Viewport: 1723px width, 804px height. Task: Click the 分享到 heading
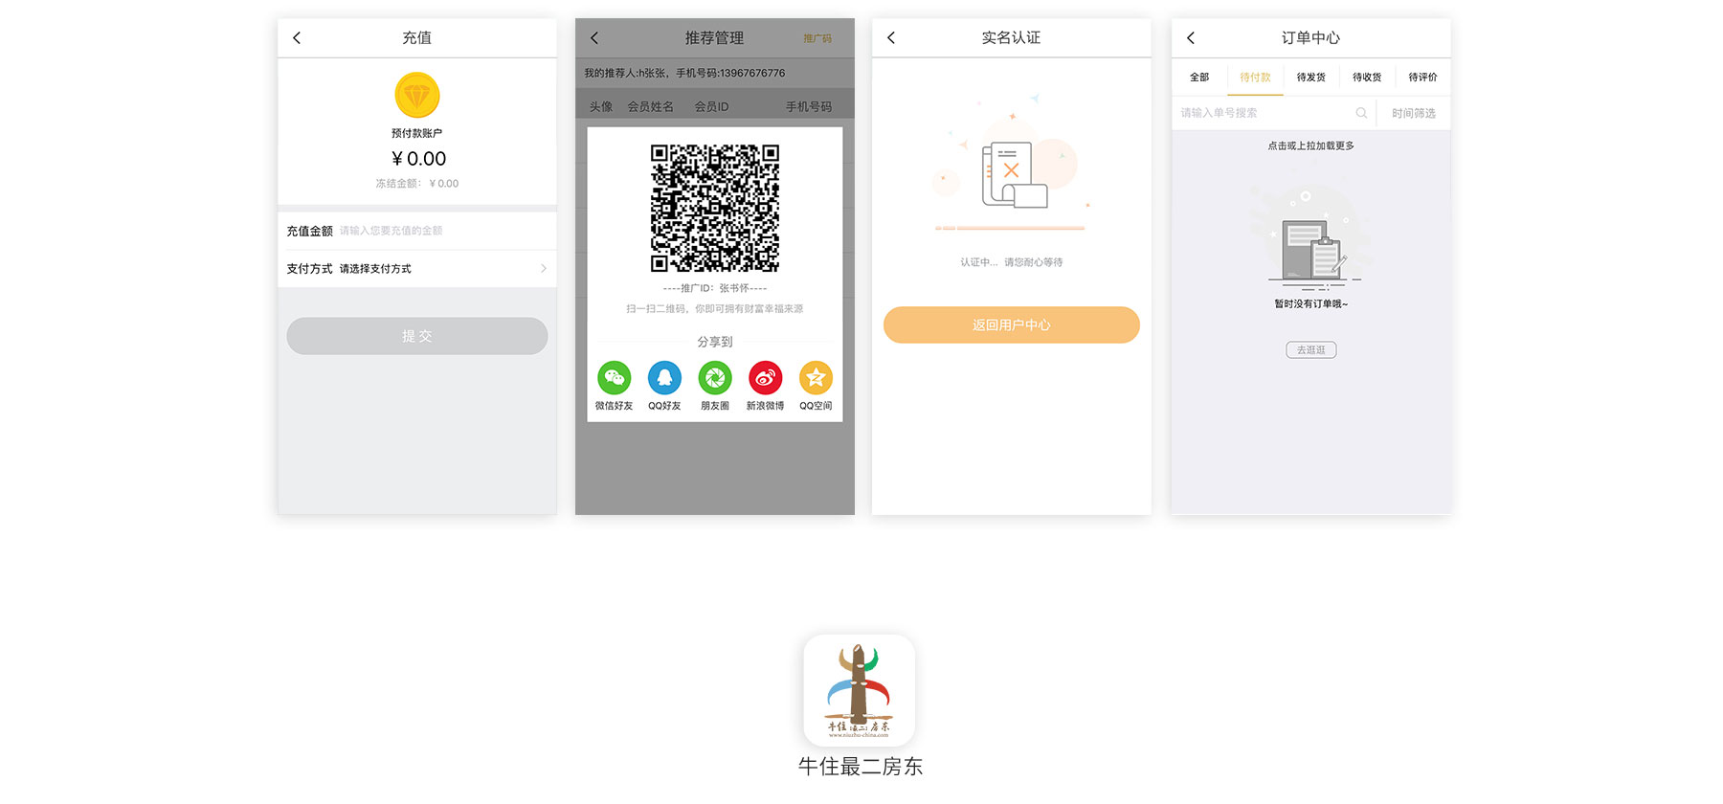point(715,342)
